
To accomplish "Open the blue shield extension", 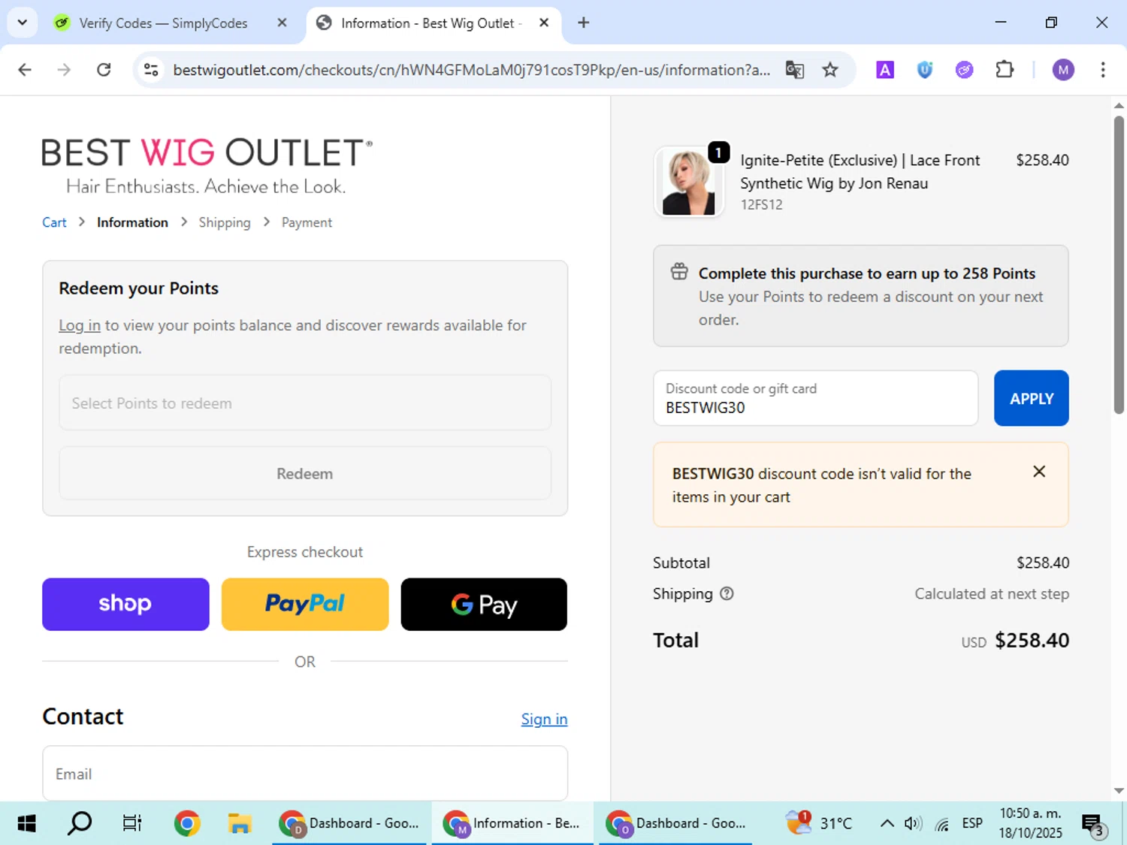I will pyautogui.click(x=925, y=70).
